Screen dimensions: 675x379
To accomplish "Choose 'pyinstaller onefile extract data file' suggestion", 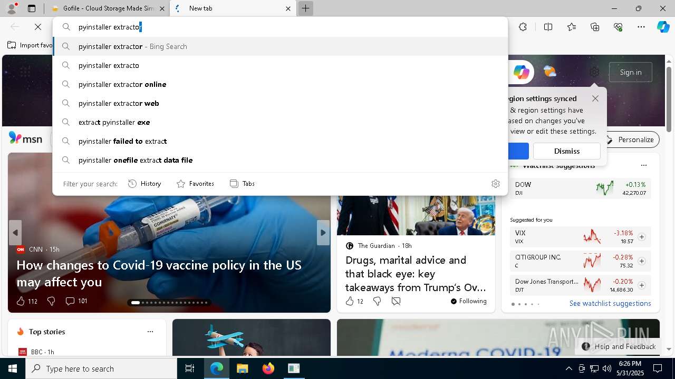I will point(280,160).
